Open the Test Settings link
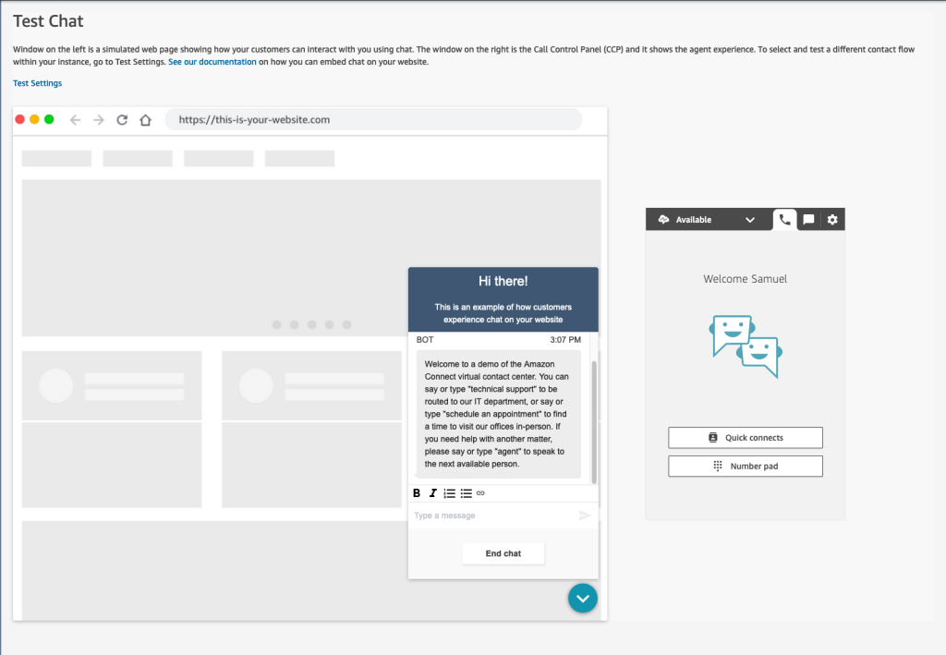The height and width of the screenshot is (655, 946). coord(37,82)
